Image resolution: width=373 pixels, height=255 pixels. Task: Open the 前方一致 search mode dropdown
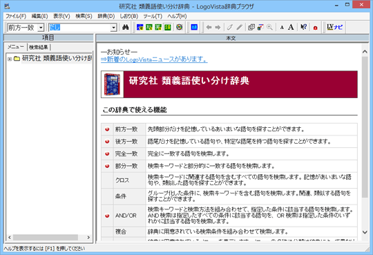pyautogui.click(x=41, y=28)
